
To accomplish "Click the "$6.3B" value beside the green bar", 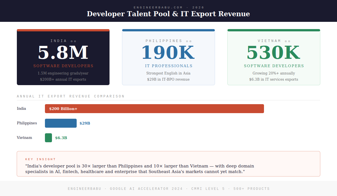I will pos(61,138).
